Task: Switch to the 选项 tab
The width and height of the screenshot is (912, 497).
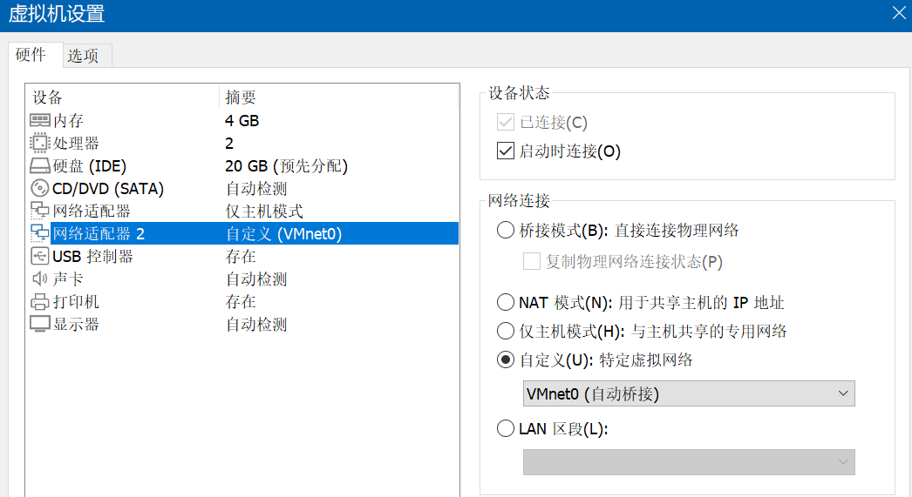Action: tap(84, 56)
